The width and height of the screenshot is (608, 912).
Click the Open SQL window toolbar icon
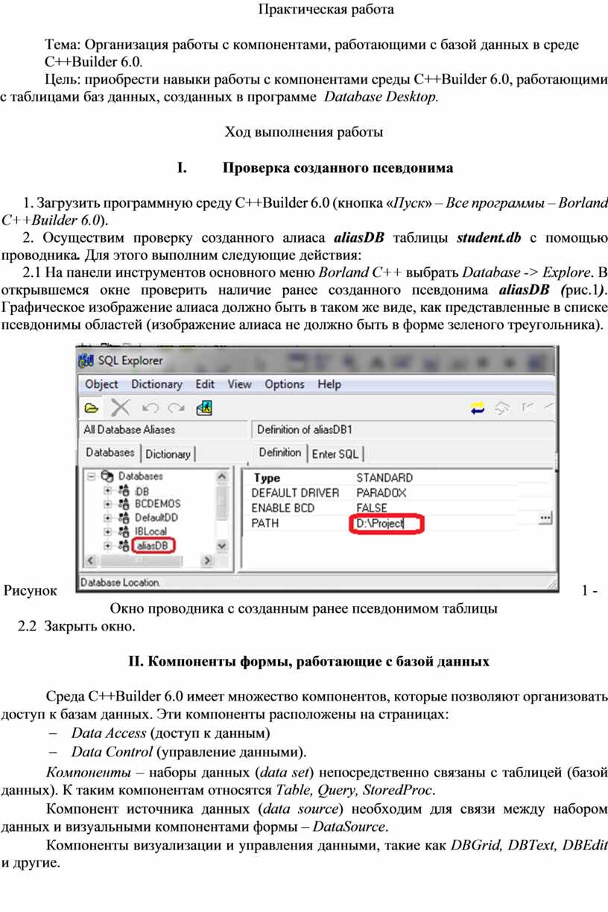(x=205, y=407)
